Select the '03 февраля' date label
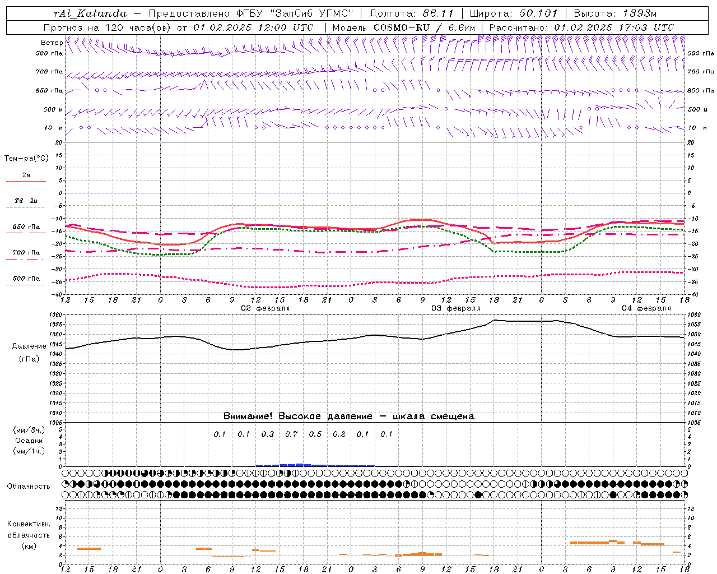The height and width of the screenshot is (574, 717). (x=455, y=308)
